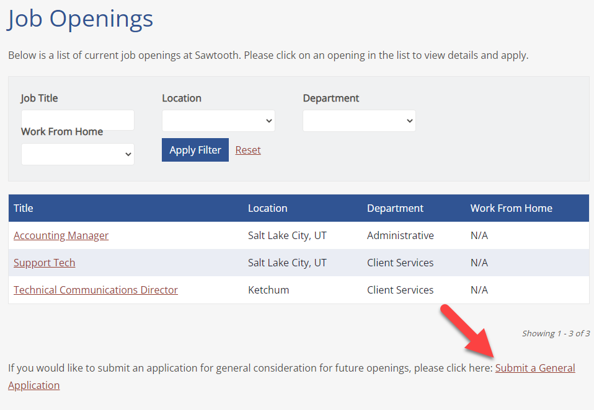594x410 pixels.
Task: Click the Job Title text input field
Action: click(x=78, y=120)
